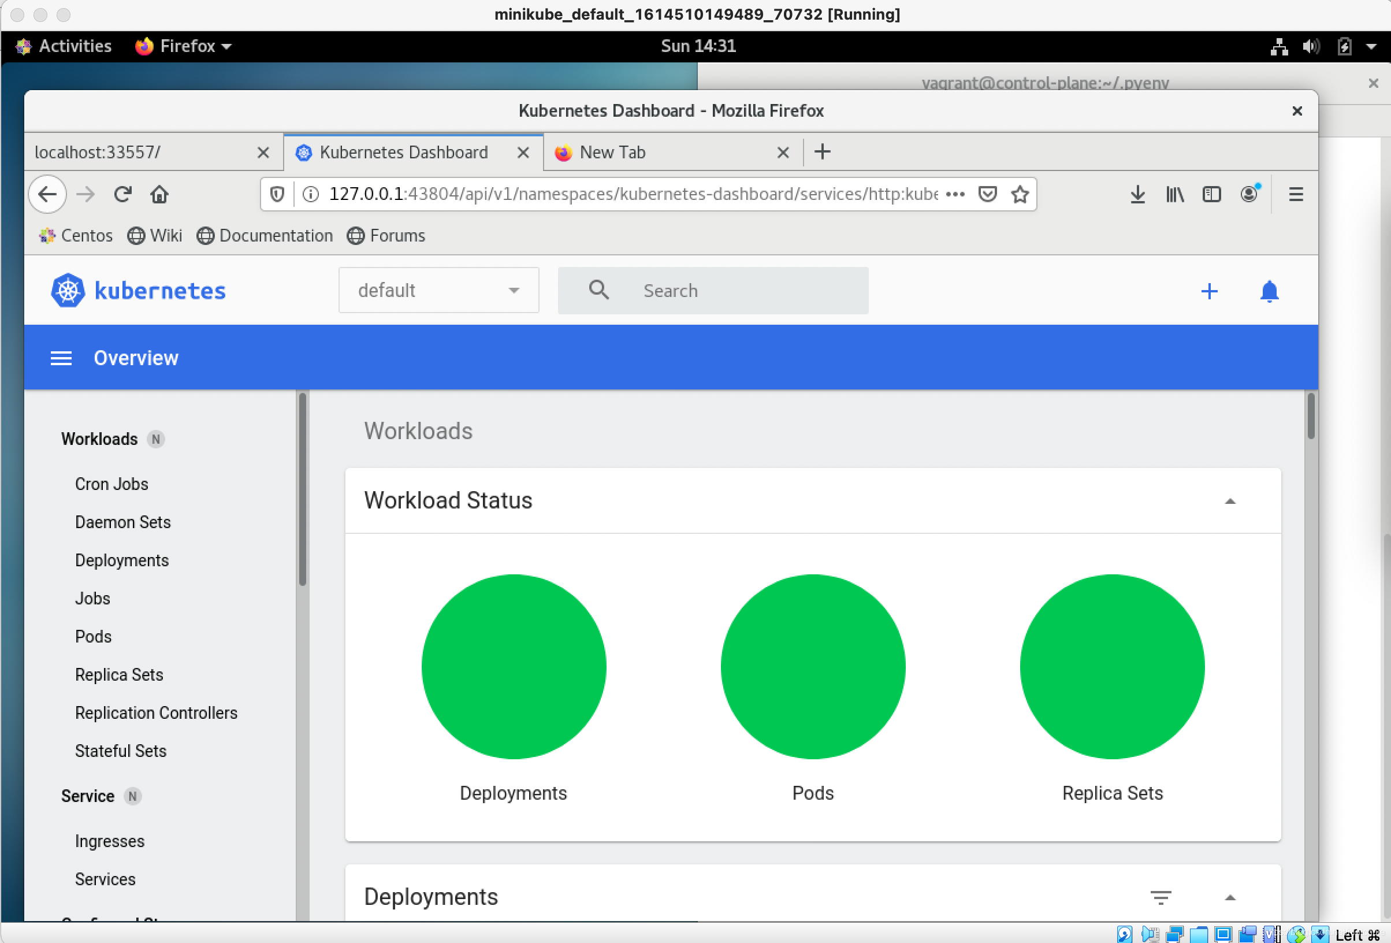Open the Firefox downloads panel
Screen dimensions: 1391x943
pyautogui.click(x=1138, y=194)
